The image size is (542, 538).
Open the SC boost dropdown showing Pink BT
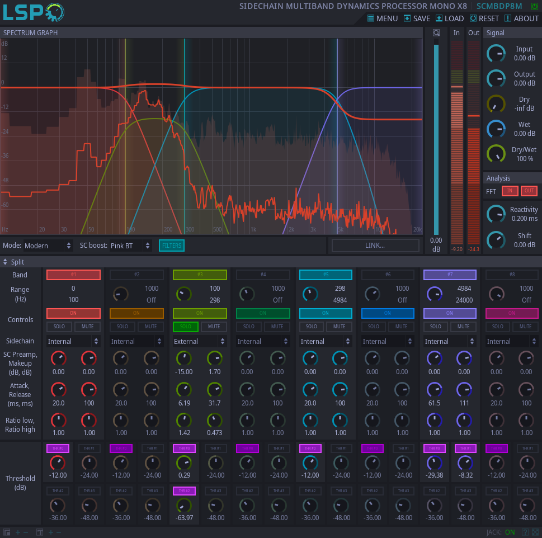click(x=131, y=246)
